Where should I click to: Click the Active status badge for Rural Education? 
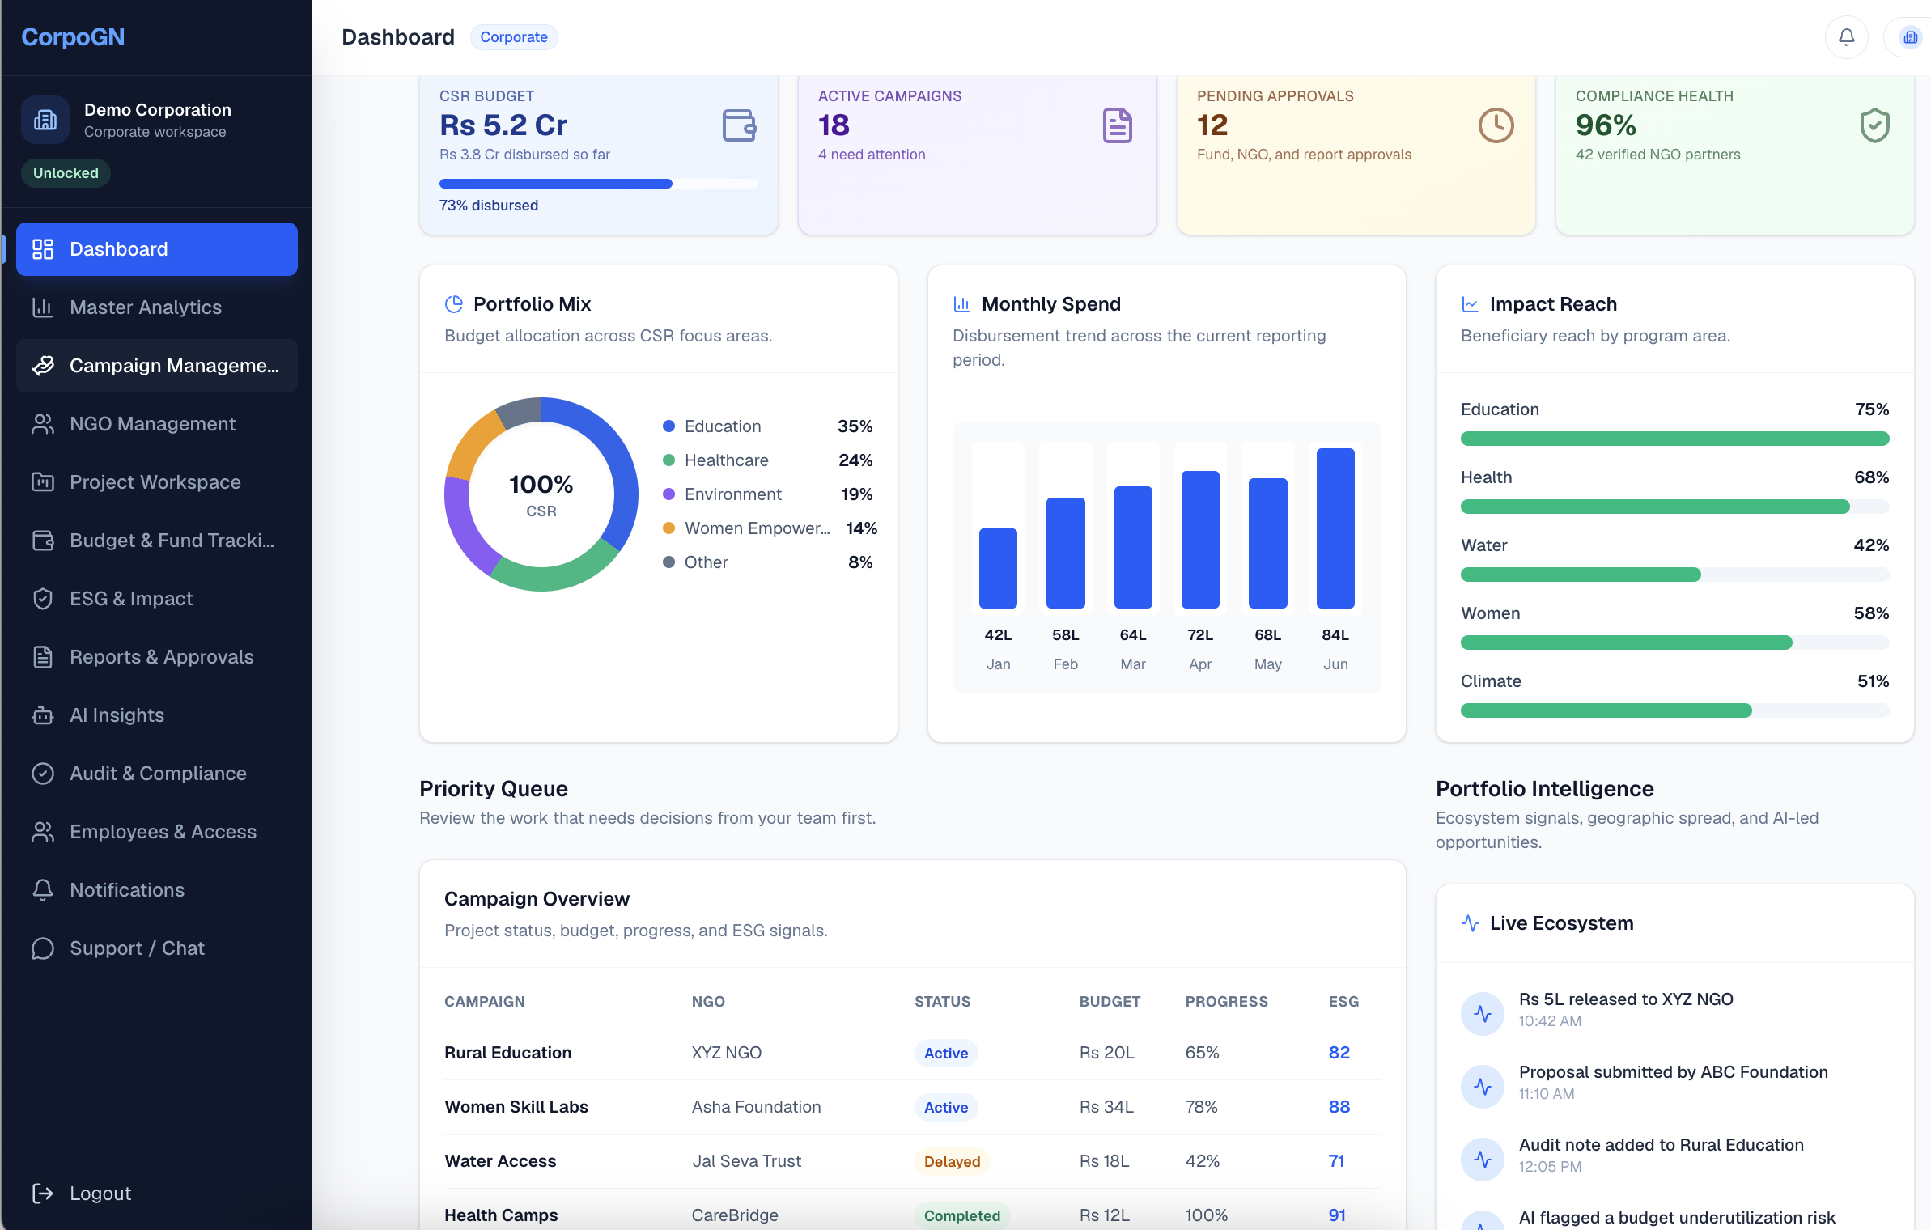click(x=946, y=1053)
